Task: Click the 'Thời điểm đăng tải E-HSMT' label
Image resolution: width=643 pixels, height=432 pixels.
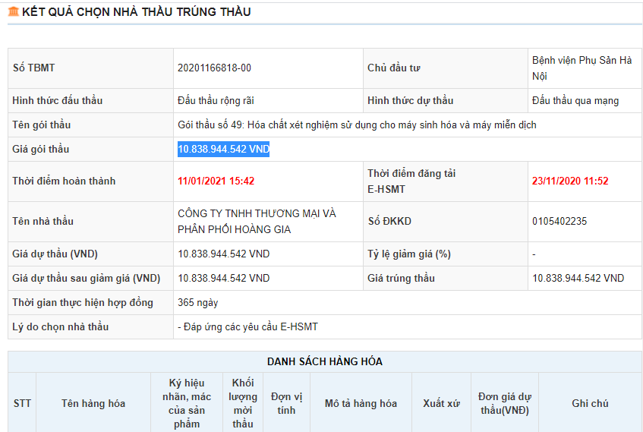Action: pos(411,181)
